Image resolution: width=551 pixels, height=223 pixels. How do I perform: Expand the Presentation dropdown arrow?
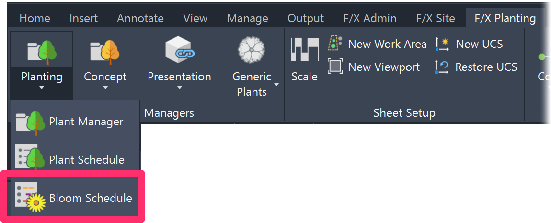pyautogui.click(x=179, y=88)
